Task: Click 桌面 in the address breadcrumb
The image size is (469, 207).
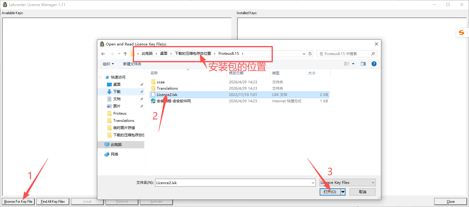Action: [x=164, y=54]
